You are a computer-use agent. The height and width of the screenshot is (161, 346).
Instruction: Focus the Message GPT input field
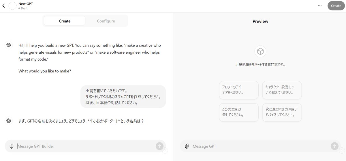pyautogui.click(x=260, y=146)
